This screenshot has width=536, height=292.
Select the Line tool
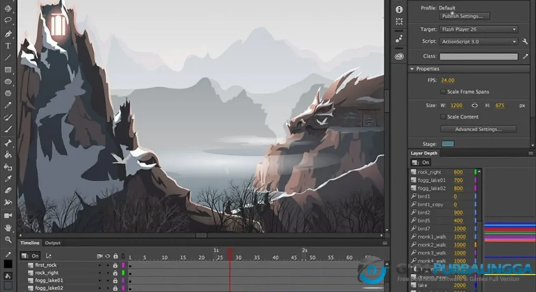click(7, 57)
